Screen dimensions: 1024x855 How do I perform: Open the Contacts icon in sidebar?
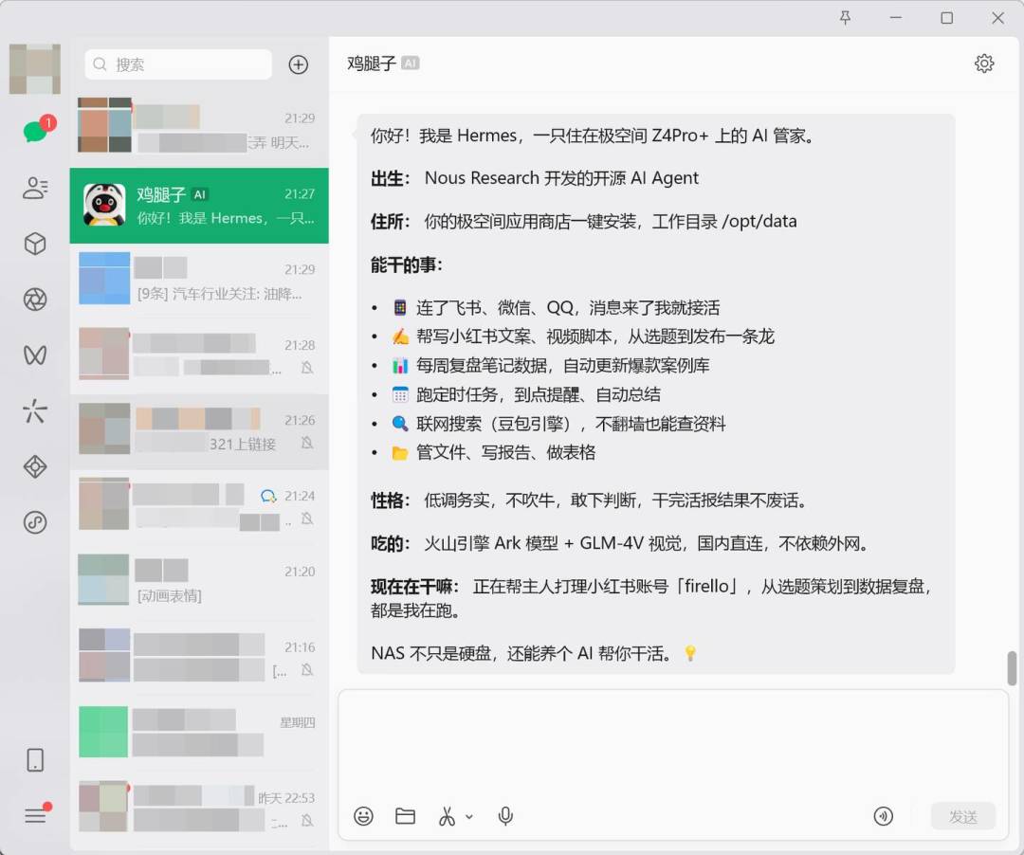coord(35,188)
